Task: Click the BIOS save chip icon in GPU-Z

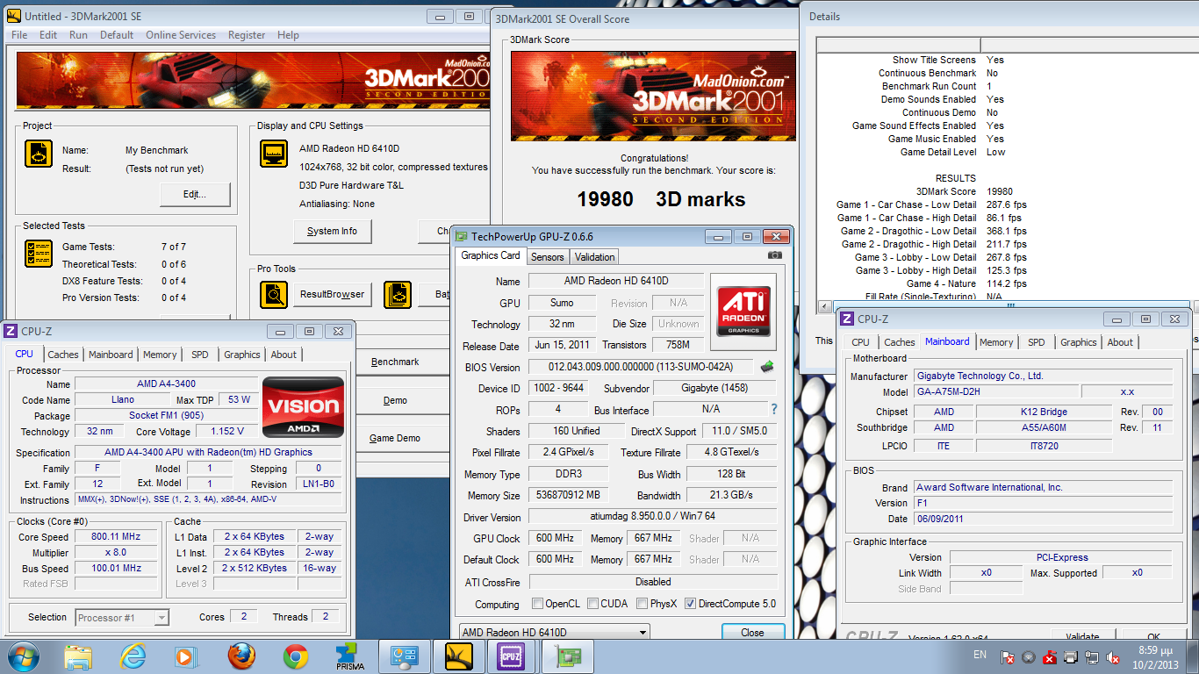Action: coord(767,367)
